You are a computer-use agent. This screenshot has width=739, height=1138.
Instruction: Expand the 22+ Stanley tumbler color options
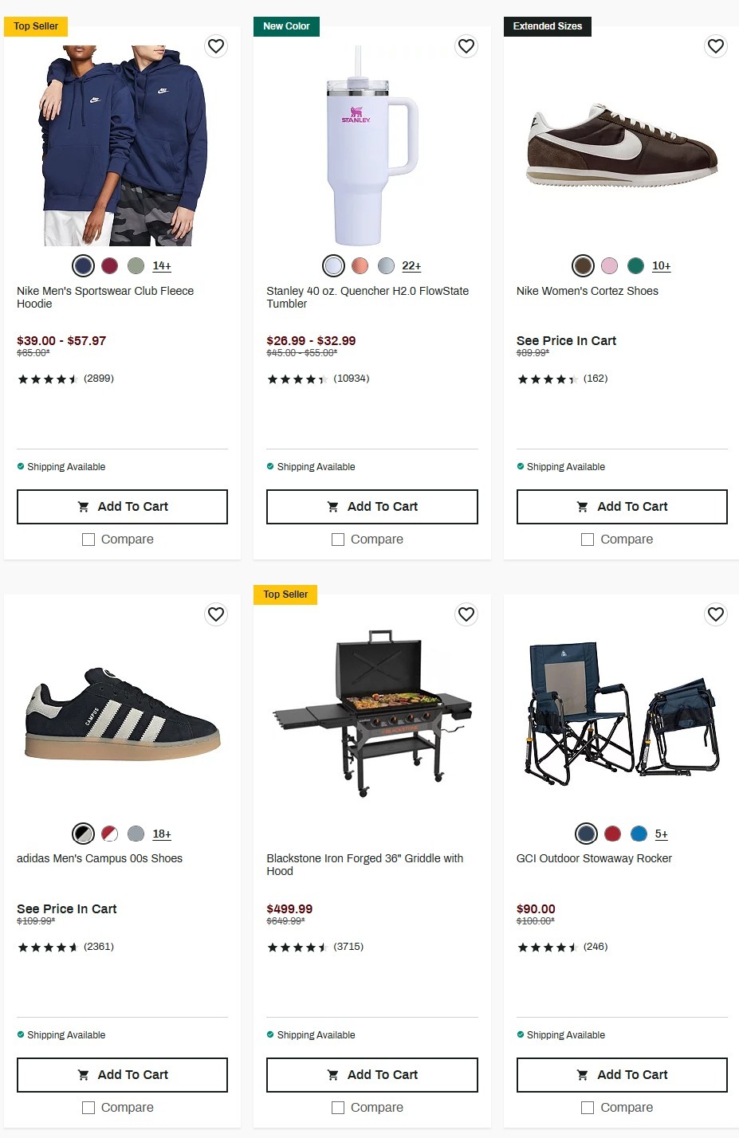click(x=411, y=266)
